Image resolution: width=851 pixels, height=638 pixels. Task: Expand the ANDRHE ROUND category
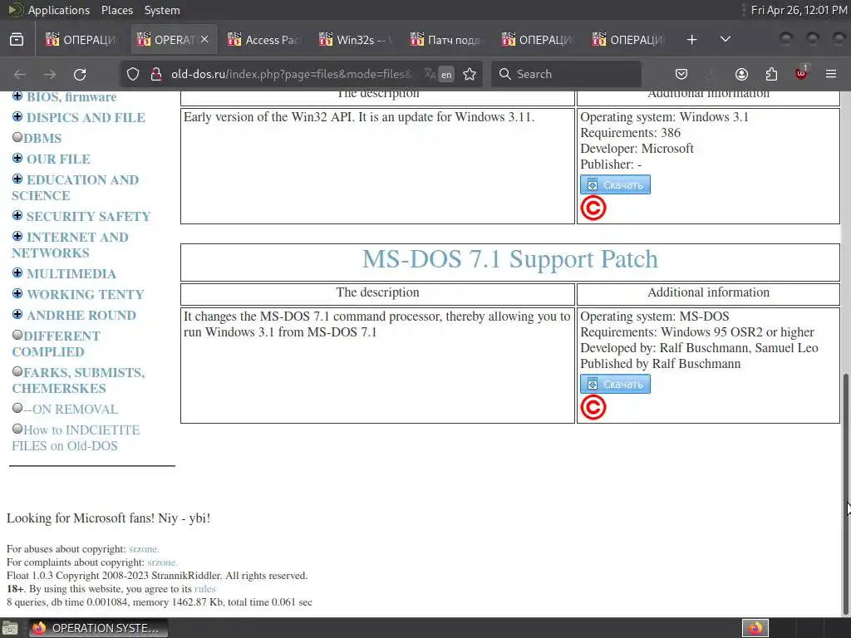17,314
